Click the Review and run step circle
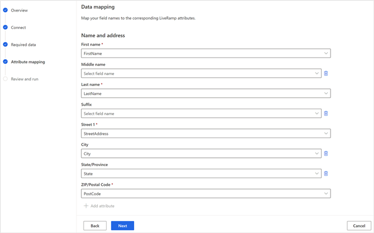Viewport: 374px width, 233px height. point(5,79)
